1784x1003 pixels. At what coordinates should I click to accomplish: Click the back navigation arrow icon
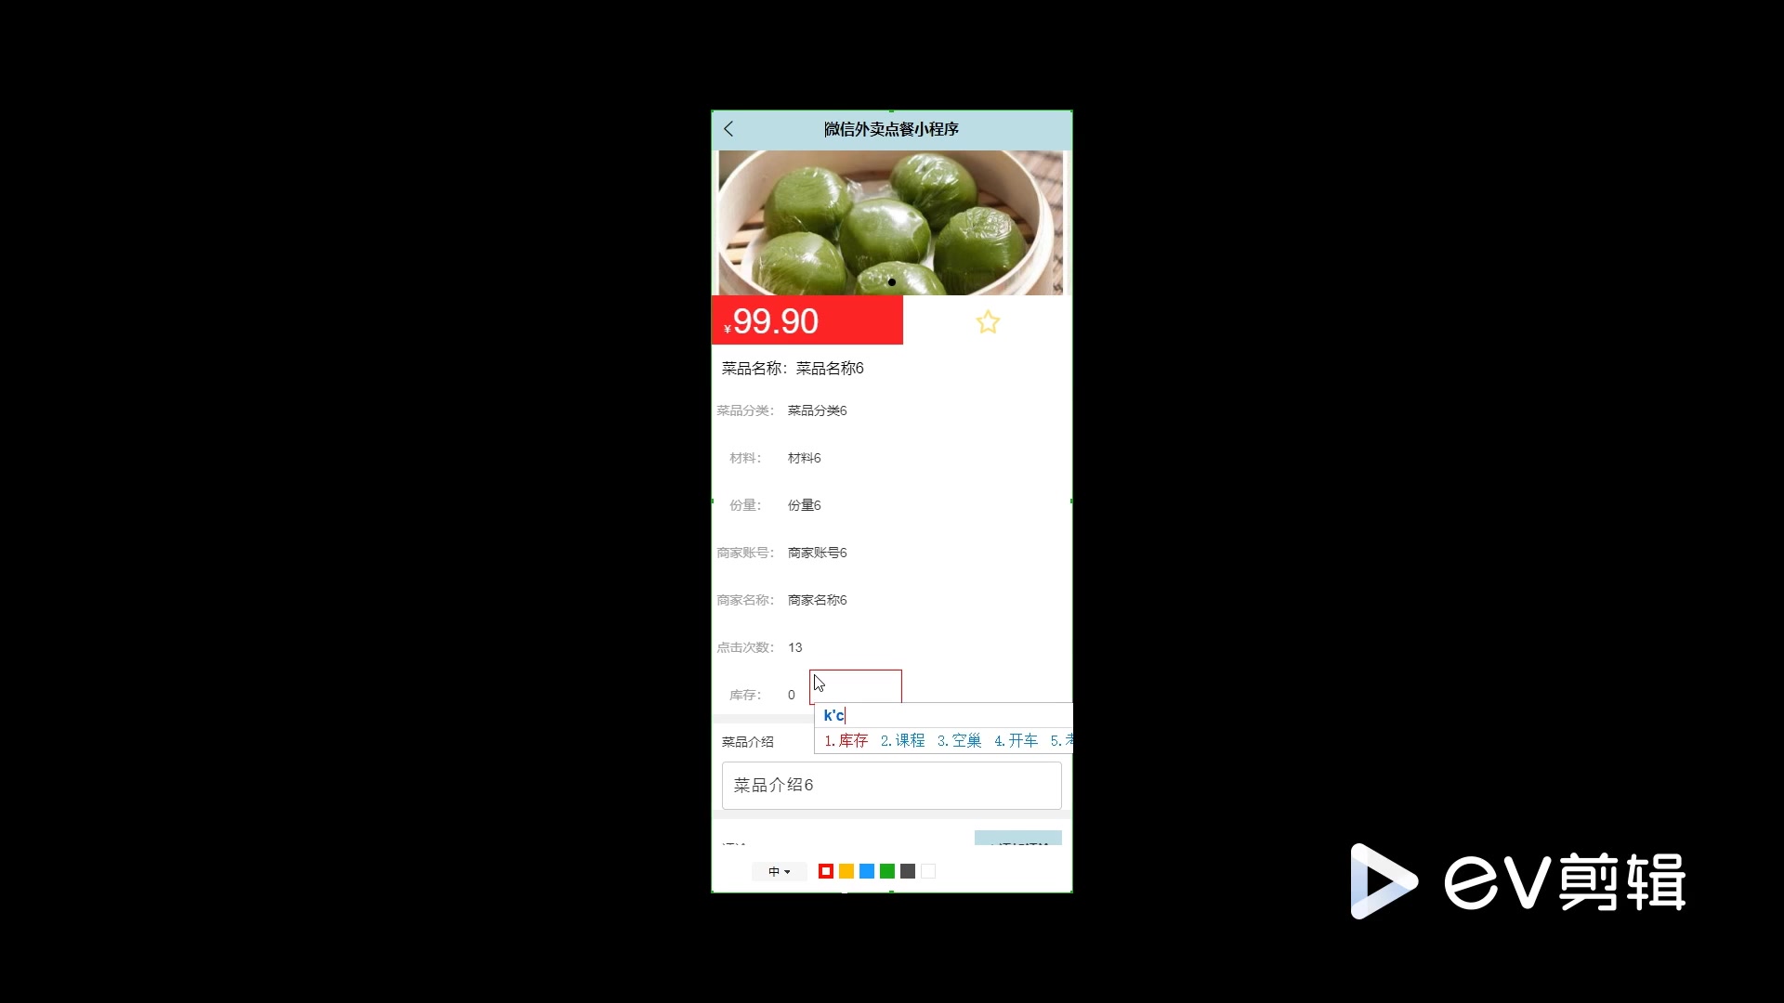pyautogui.click(x=729, y=128)
